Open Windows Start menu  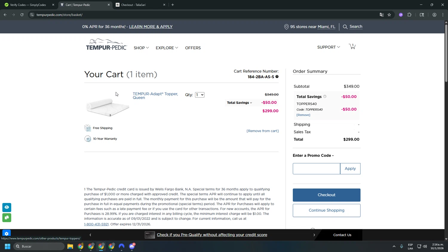click(x=7, y=246)
